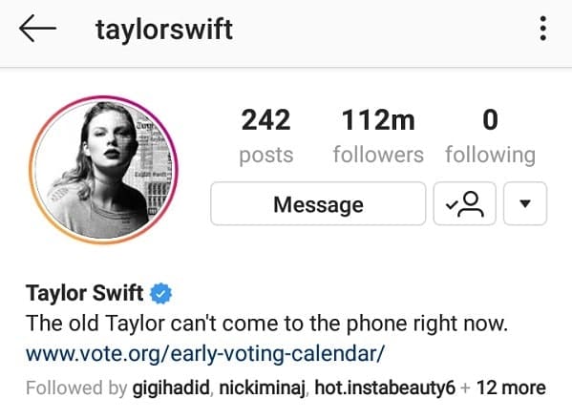Click the blue verified badge
572x419 pixels.
(160, 294)
